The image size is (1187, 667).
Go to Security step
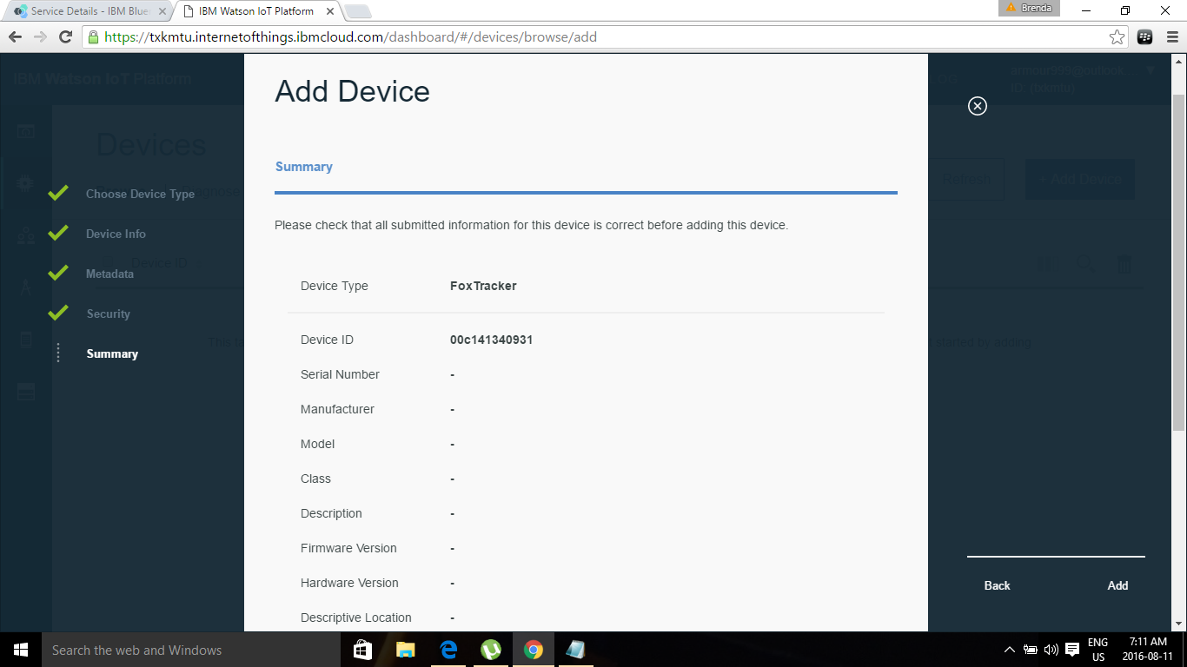(x=109, y=314)
